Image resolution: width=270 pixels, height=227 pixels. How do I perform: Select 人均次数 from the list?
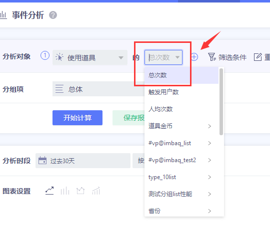pos(160,109)
